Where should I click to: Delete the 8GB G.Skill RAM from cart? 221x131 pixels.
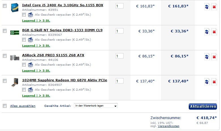214,32
